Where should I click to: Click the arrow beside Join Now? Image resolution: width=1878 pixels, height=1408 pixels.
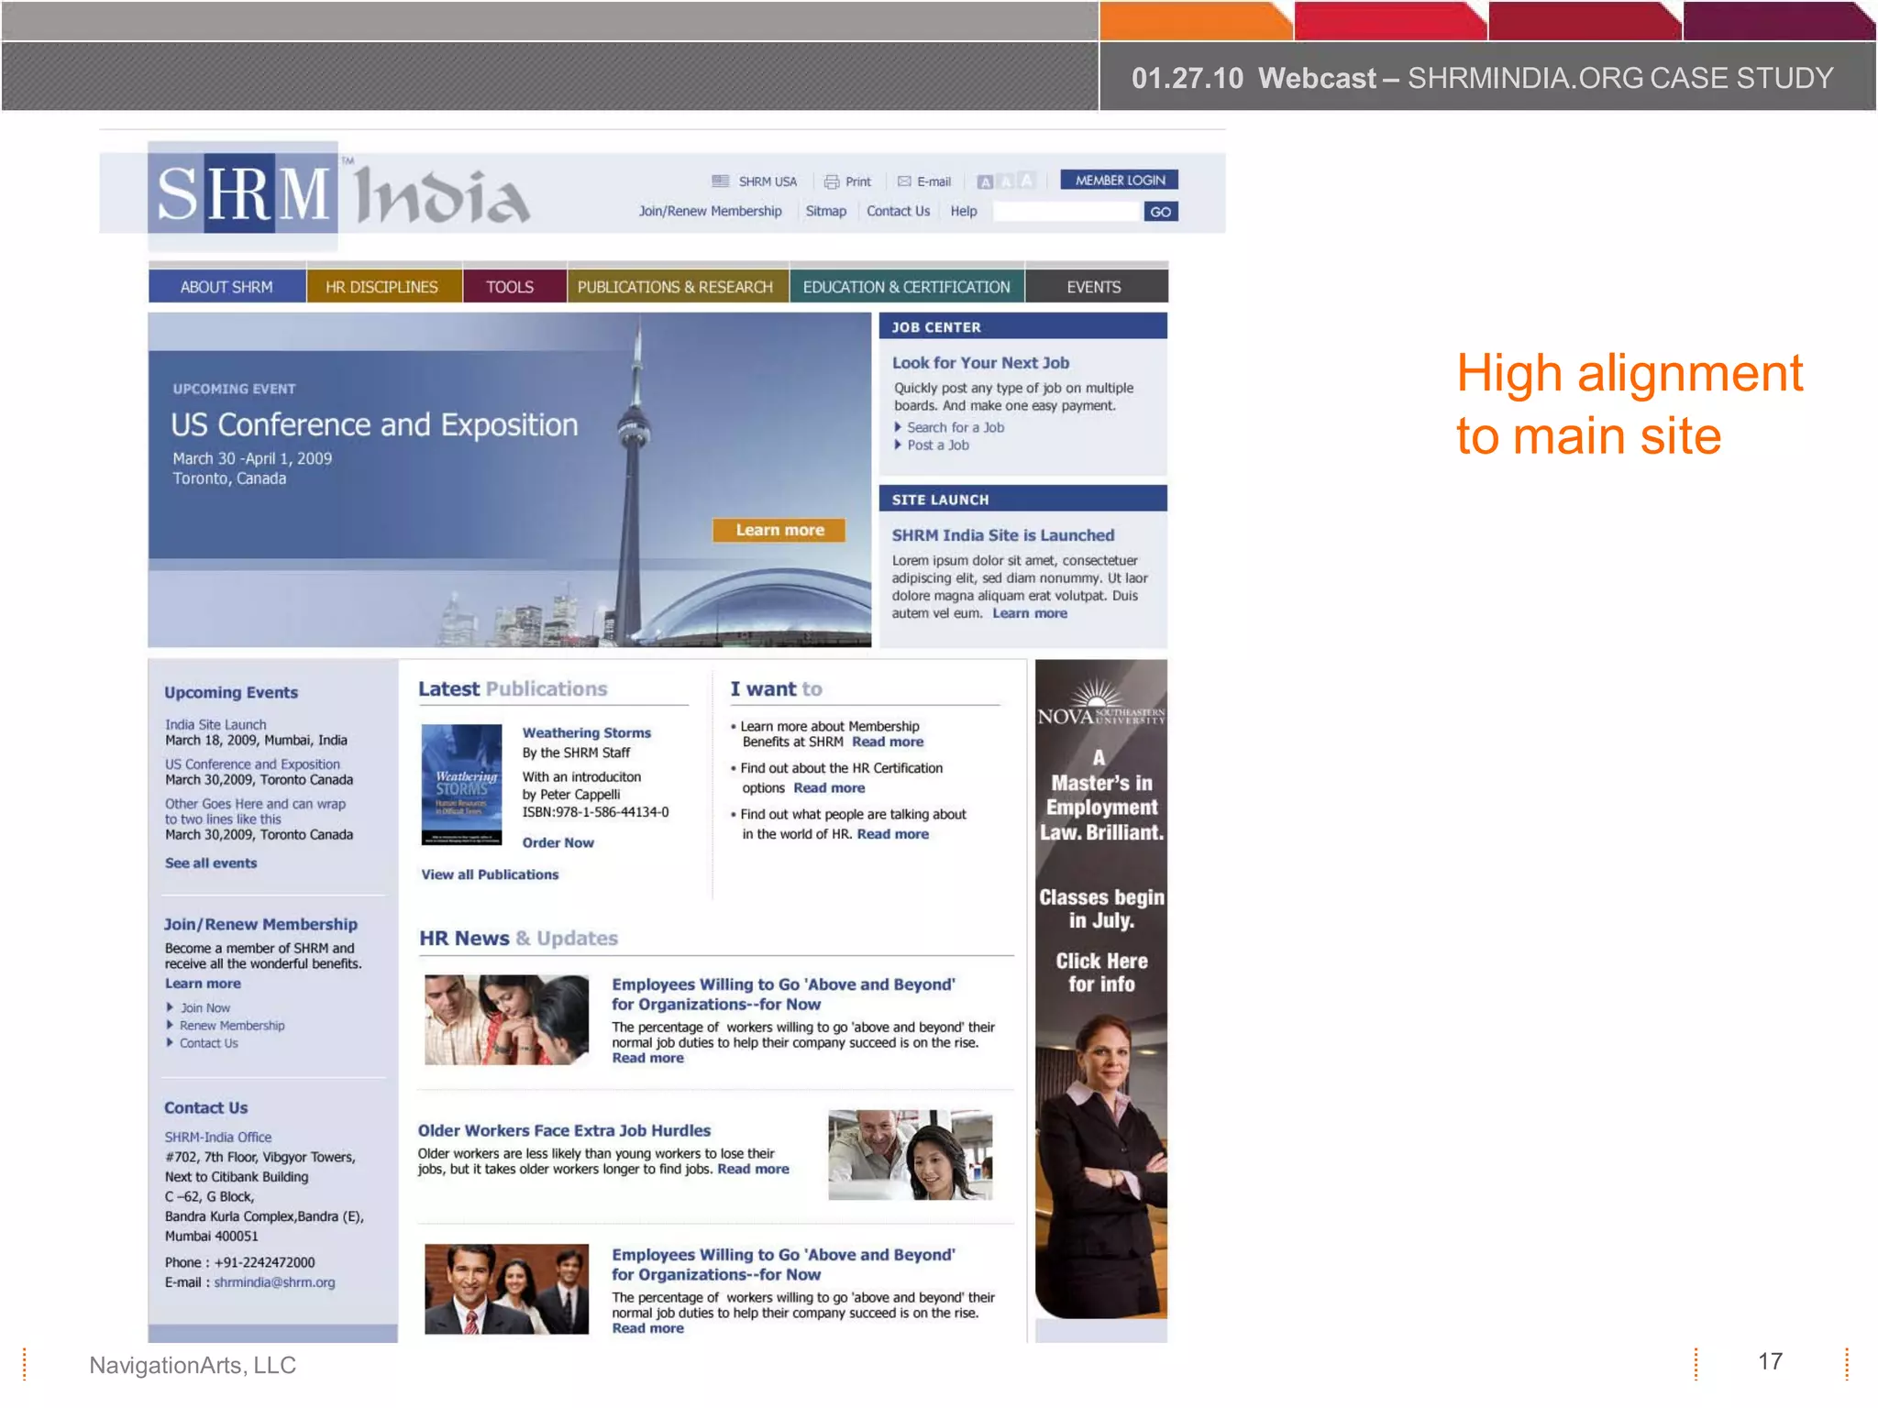(170, 1007)
